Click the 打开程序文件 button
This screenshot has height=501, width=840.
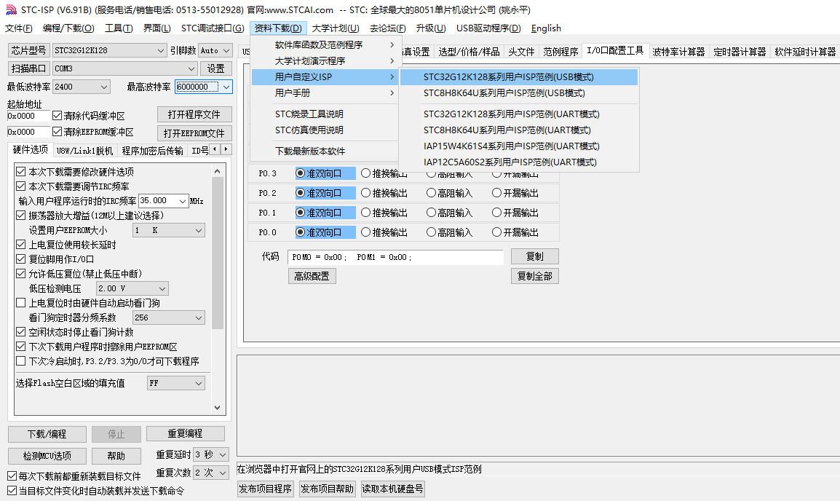[x=194, y=114]
